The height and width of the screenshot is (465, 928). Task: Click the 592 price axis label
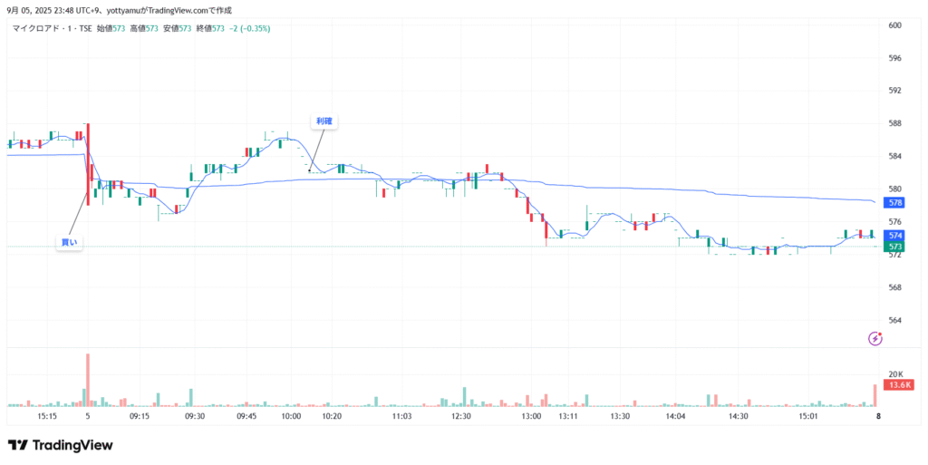tap(895, 91)
